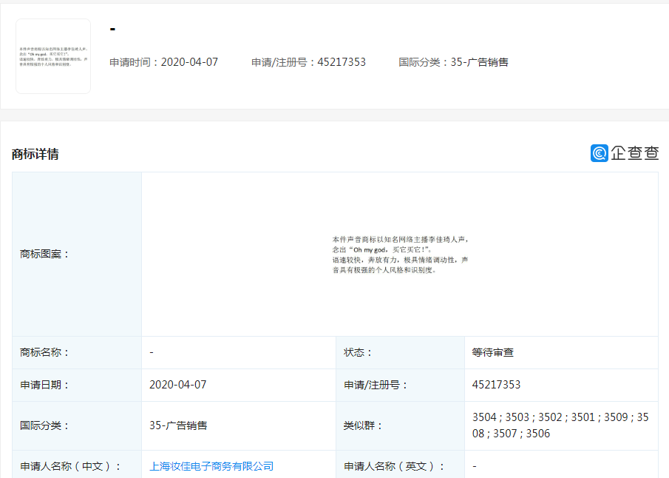Select the 申请日期 value 2020-04-07 in the table

[178, 385]
